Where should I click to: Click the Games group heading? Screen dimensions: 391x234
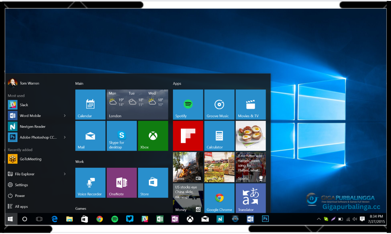tap(81, 209)
